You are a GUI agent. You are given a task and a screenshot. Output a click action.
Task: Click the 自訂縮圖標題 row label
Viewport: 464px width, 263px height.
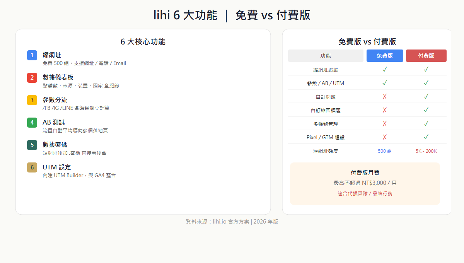click(x=326, y=111)
